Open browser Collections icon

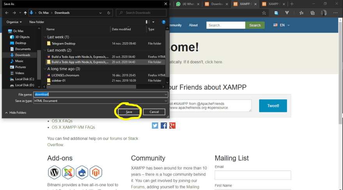[x=313, y=13]
